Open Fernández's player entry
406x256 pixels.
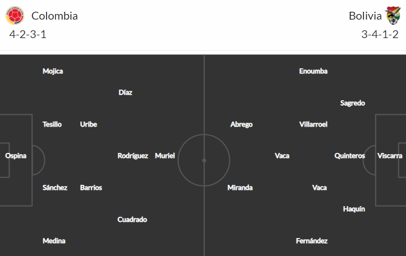(312, 241)
